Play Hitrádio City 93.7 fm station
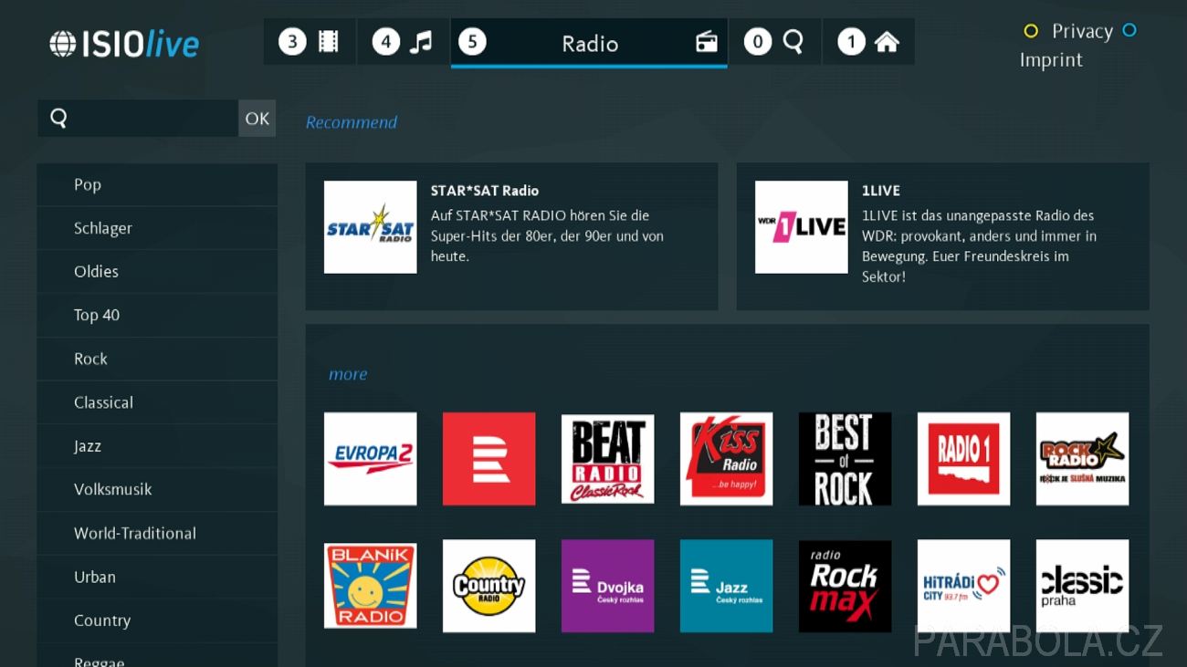Viewport: 1187px width, 667px height. click(x=963, y=586)
